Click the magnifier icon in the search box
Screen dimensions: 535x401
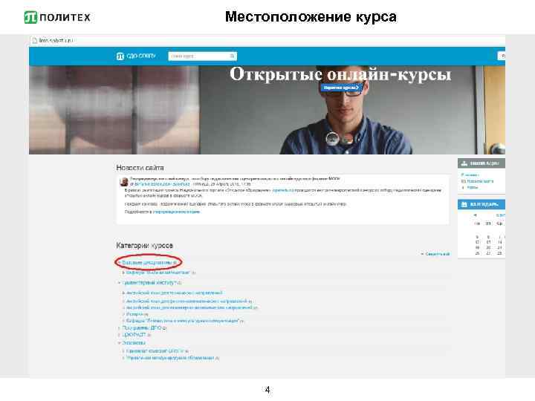click(x=232, y=56)
